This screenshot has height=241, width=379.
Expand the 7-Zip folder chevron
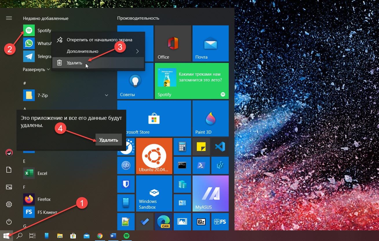106,95
